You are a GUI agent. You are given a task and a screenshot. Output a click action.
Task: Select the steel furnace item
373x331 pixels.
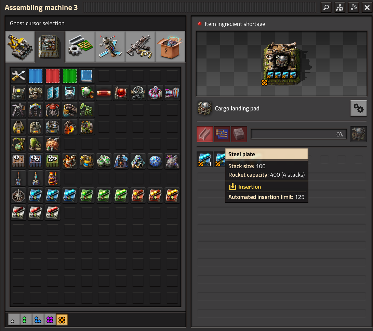[36, 127]
